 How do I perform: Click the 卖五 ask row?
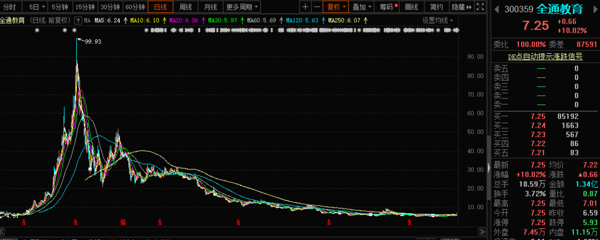click(546, 68)
